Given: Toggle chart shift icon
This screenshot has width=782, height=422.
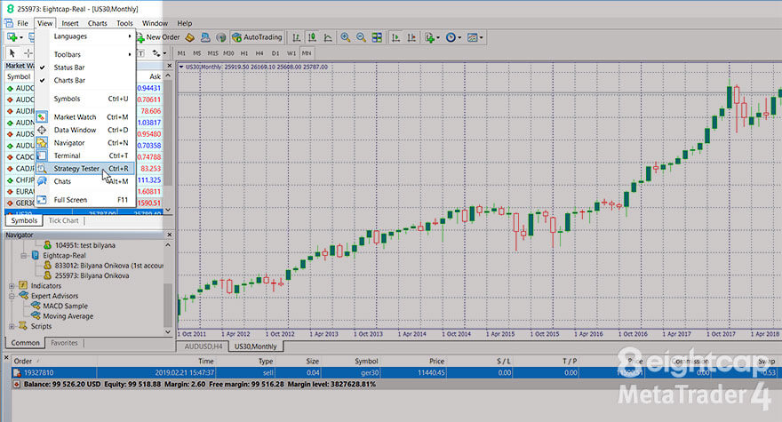Looking at the screenshot, I should [x=411, y=37].
